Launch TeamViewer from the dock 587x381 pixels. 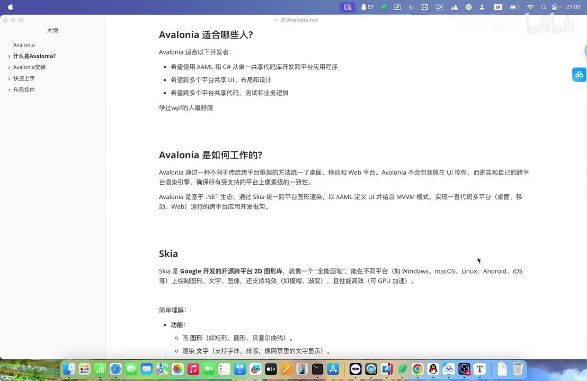pos(355,369)
